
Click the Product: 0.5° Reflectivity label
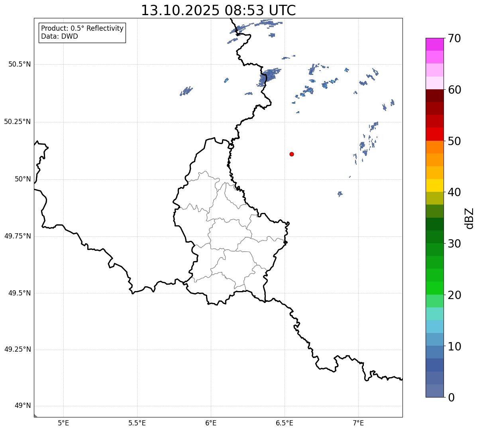(82, 29)
